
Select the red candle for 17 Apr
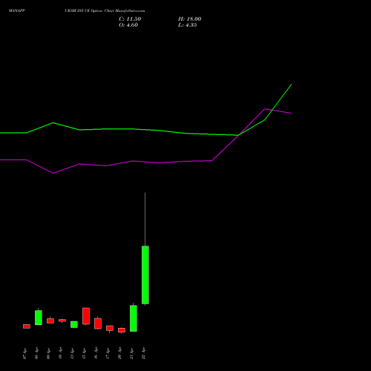click(x=110, y=328)
